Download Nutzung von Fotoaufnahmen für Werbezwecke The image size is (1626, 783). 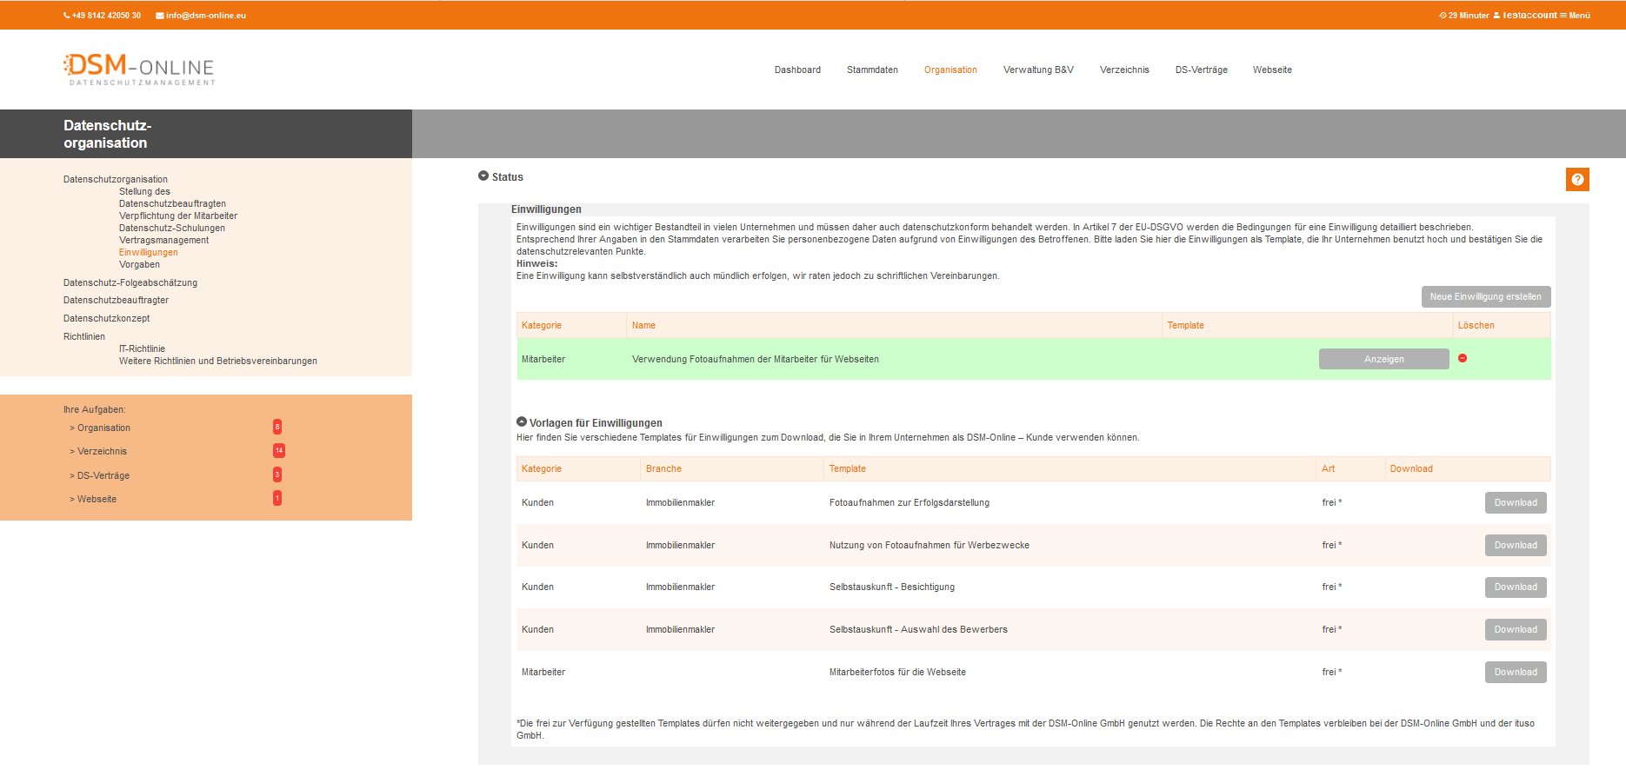coord(1516,545)
